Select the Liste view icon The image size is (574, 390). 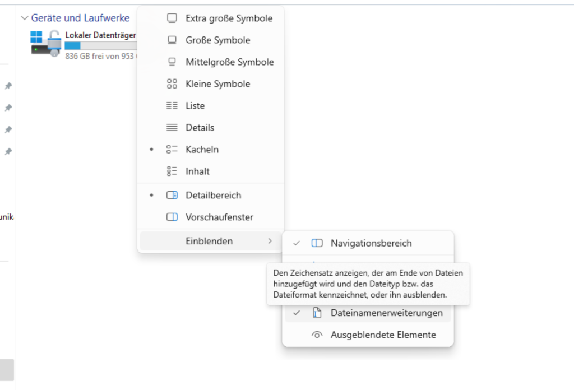pos(172,105)
